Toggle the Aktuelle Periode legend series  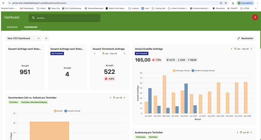(72, 111)
